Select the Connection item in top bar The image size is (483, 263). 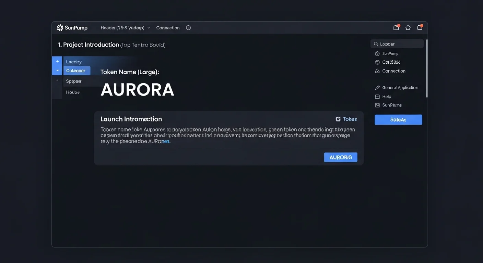tap(168, 28)
